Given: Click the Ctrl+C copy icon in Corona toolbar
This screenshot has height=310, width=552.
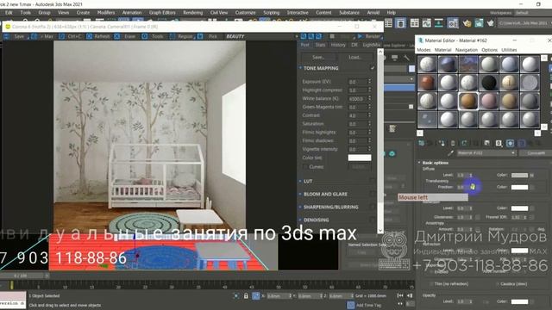Looking at the screenshot, I should (61, 36).
